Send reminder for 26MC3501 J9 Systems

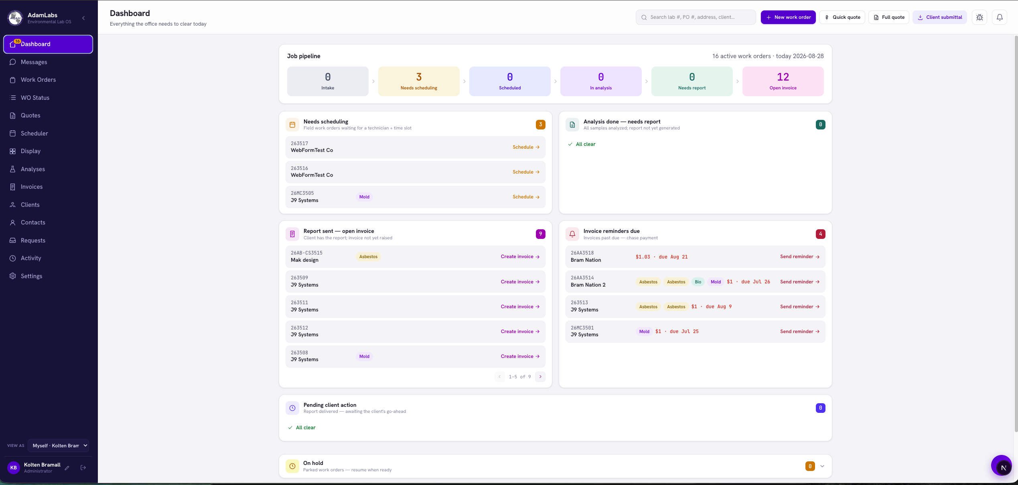tap(800, 331)
